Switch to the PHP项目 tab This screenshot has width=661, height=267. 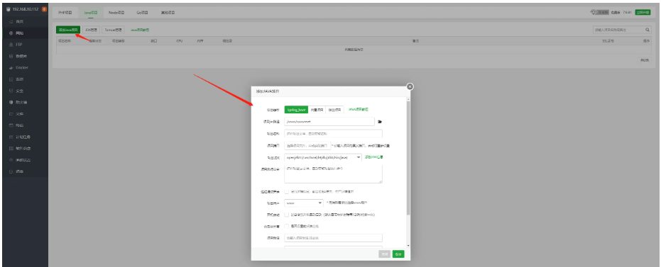point(65,13)
